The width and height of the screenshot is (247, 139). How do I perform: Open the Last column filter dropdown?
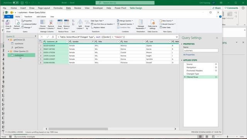coord(170,42)
